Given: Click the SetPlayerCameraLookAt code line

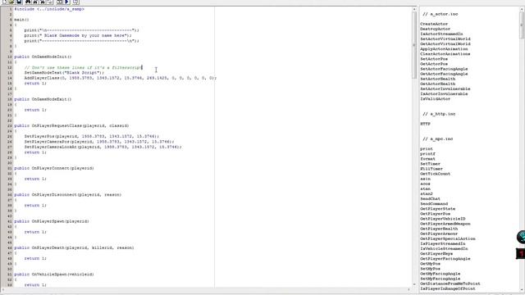Looking at the screenshot, I should pyautogui.click(x=103, y=147).
